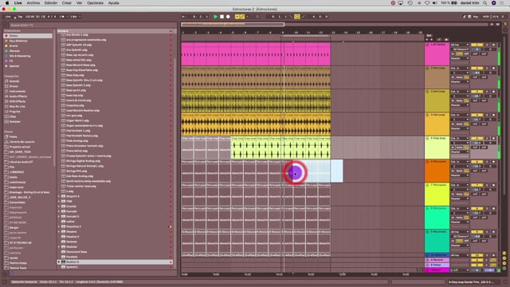Open Librería del usuario place

pos(22,142)
